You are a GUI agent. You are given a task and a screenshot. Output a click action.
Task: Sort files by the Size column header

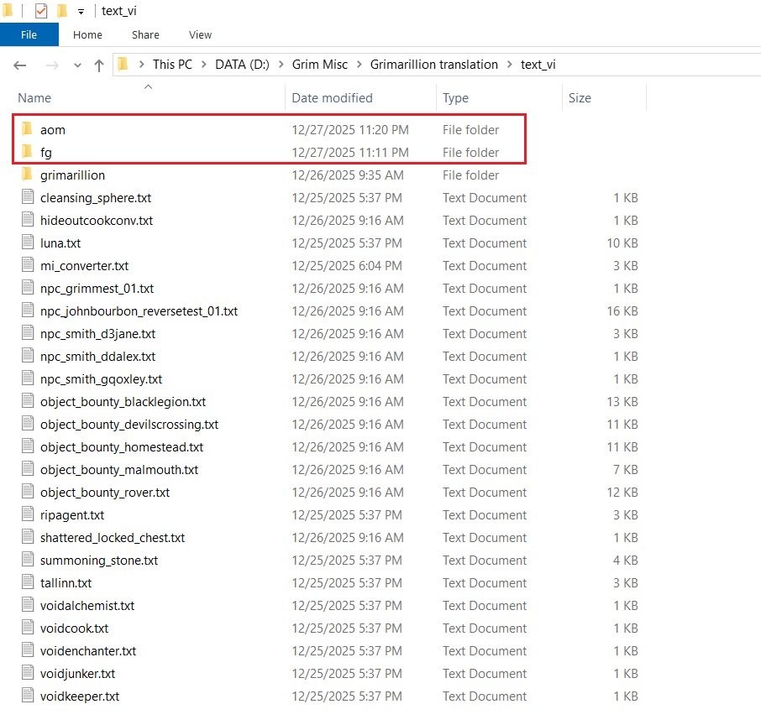click(x=580, y=98)
